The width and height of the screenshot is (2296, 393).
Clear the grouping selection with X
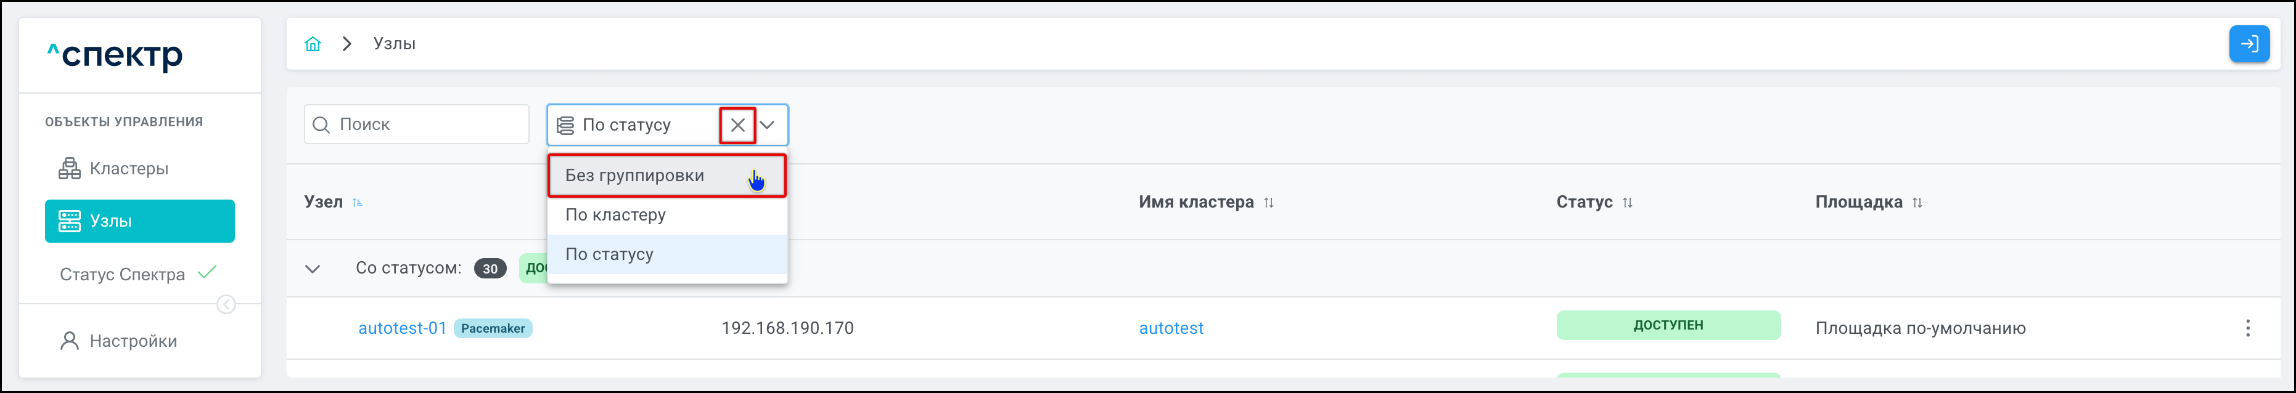(737, 125)
